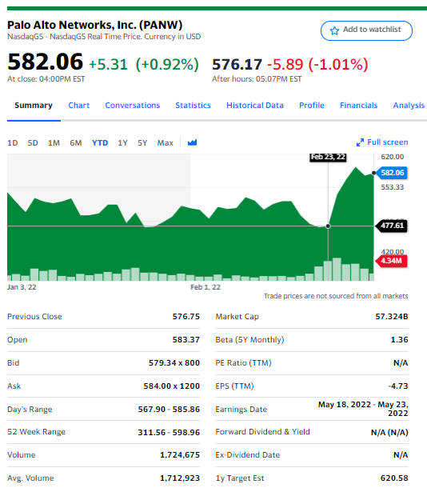Open the Statistics tab
The width and height of the screenshot is (427, 488).
[194, 105]
